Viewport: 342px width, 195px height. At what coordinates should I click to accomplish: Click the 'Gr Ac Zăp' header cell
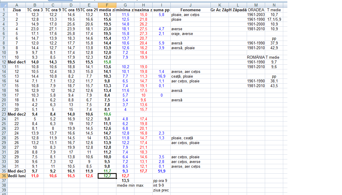[x=220, y=10]
